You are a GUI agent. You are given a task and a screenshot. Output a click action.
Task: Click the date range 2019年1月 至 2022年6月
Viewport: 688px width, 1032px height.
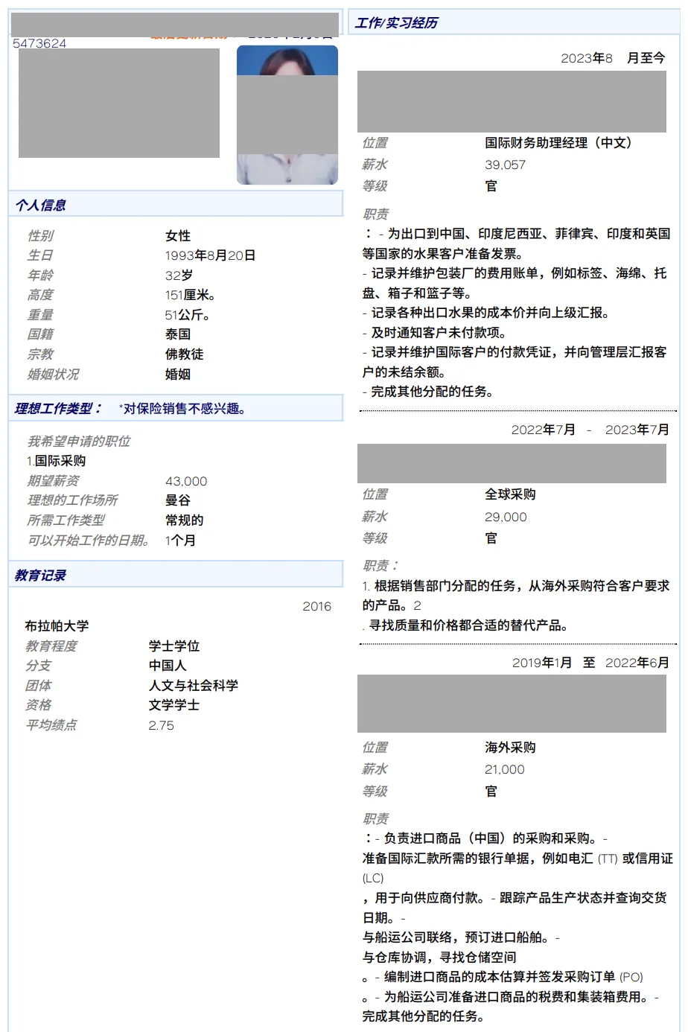point(590,663)
